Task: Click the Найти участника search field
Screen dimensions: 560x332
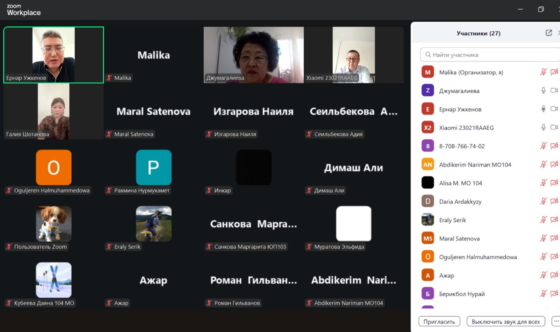Action: pyautogui.click(x=490, y=55)
